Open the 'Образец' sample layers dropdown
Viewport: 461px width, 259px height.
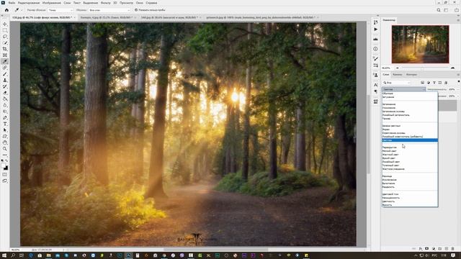109,10
